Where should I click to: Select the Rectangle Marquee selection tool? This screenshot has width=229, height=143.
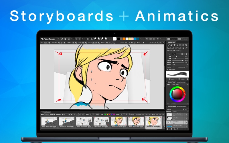(x=177, y=48)
